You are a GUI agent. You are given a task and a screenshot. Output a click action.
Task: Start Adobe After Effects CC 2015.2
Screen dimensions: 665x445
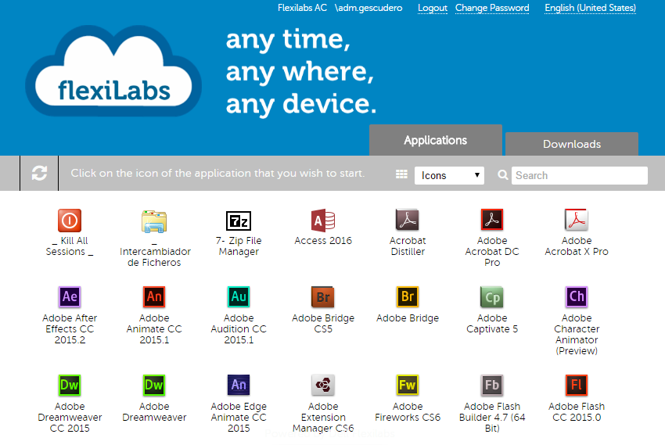[x=70, y=297]
